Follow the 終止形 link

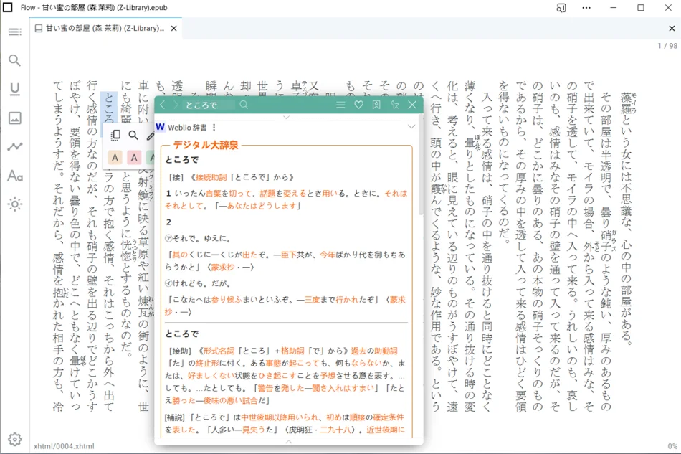pos(207,363)
